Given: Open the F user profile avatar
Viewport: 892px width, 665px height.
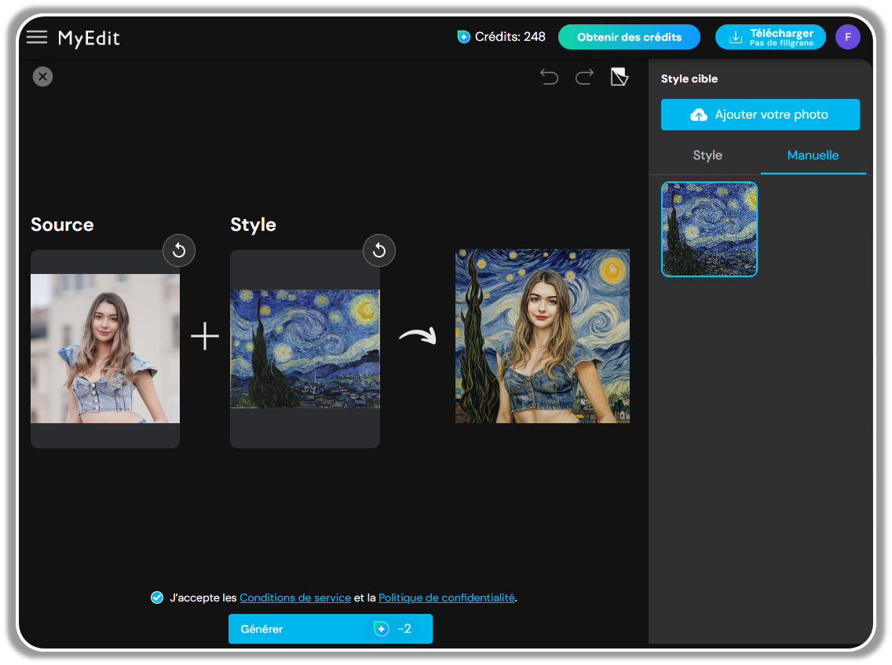Looking at the screenshot, I should click(x=848, y=36).
